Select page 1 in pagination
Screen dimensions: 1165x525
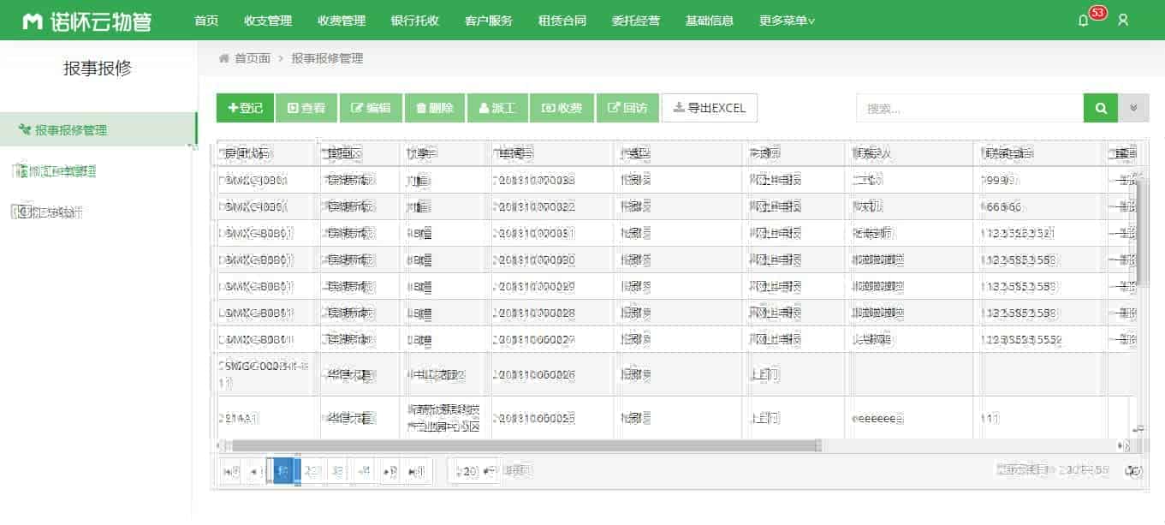coord(282,471)
